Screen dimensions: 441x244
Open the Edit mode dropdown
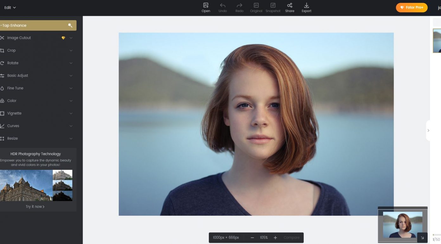[10, 8]
